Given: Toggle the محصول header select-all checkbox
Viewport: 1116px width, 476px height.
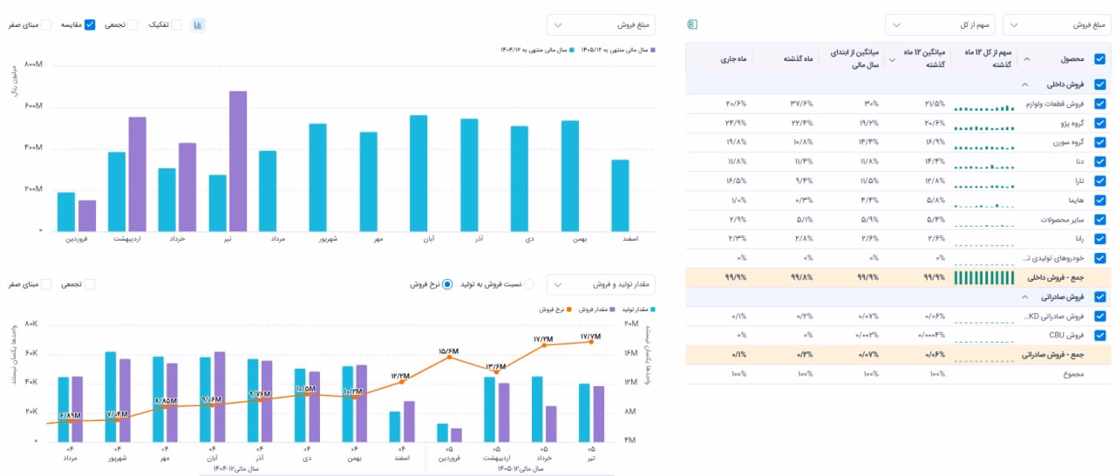Looking at the screenshot, I should pyautogui.click(x=1099, y=59).
